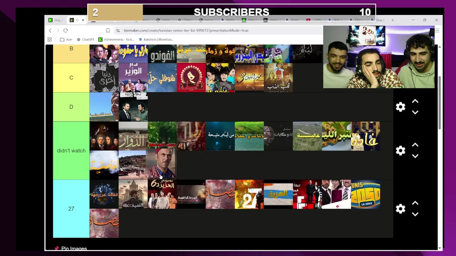Select the Qalb El Dhib thumbnail in C tier

278,78
